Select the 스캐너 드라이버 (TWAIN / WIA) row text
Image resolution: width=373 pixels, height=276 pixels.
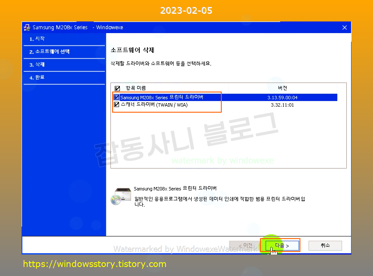[x=154, y=105]
